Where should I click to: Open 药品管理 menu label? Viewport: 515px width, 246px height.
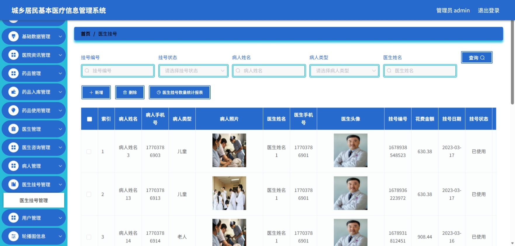point(31,73)
